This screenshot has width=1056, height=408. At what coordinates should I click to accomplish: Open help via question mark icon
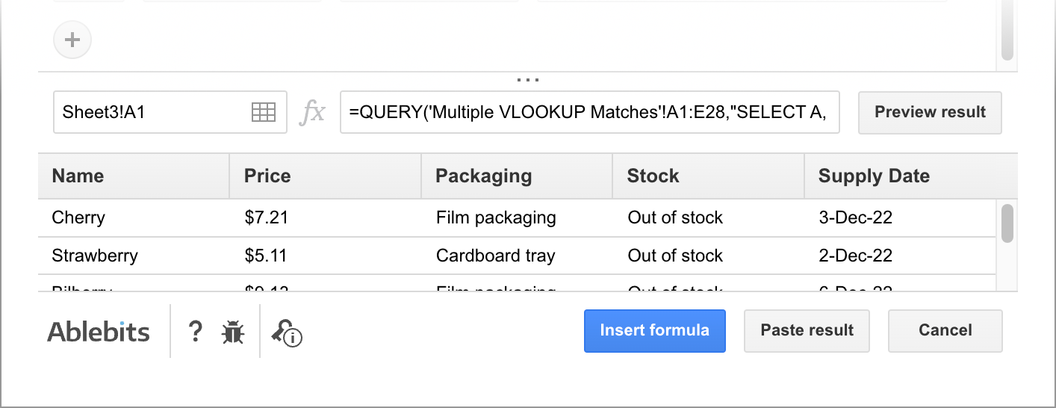pyautogui.click(x=195, y=331)
